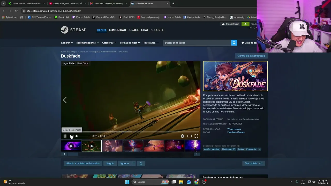Open the harmonicity bookmark
Viewport: 331px width, 186px height.
(x=237, y=17)
